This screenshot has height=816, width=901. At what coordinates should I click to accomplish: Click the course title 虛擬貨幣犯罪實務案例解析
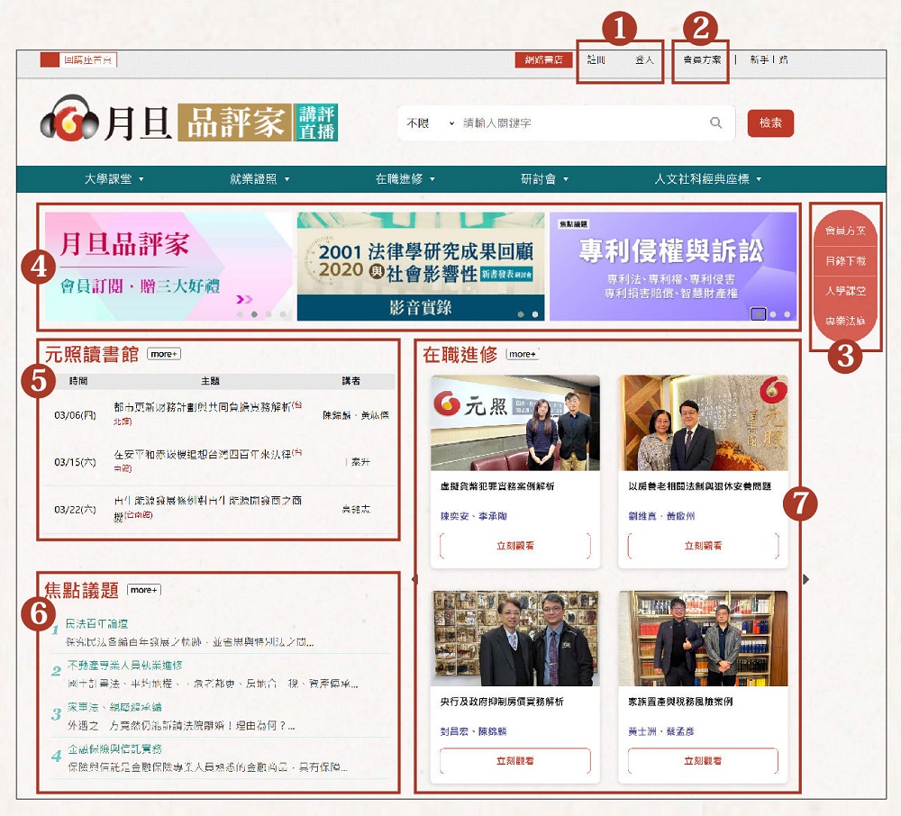(497, 486)
